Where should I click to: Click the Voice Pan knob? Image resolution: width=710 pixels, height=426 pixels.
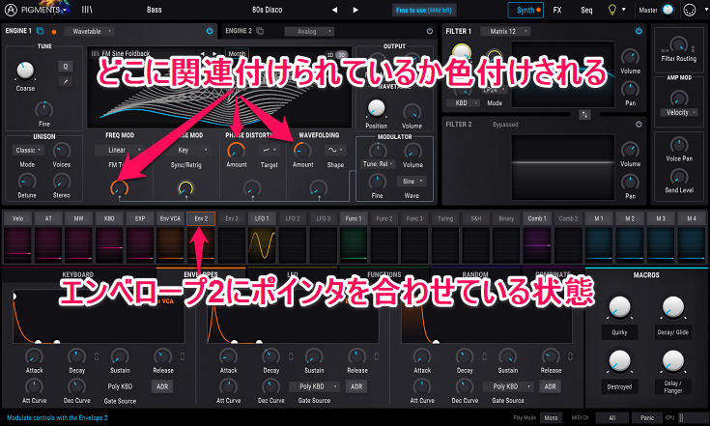(679, 145)
